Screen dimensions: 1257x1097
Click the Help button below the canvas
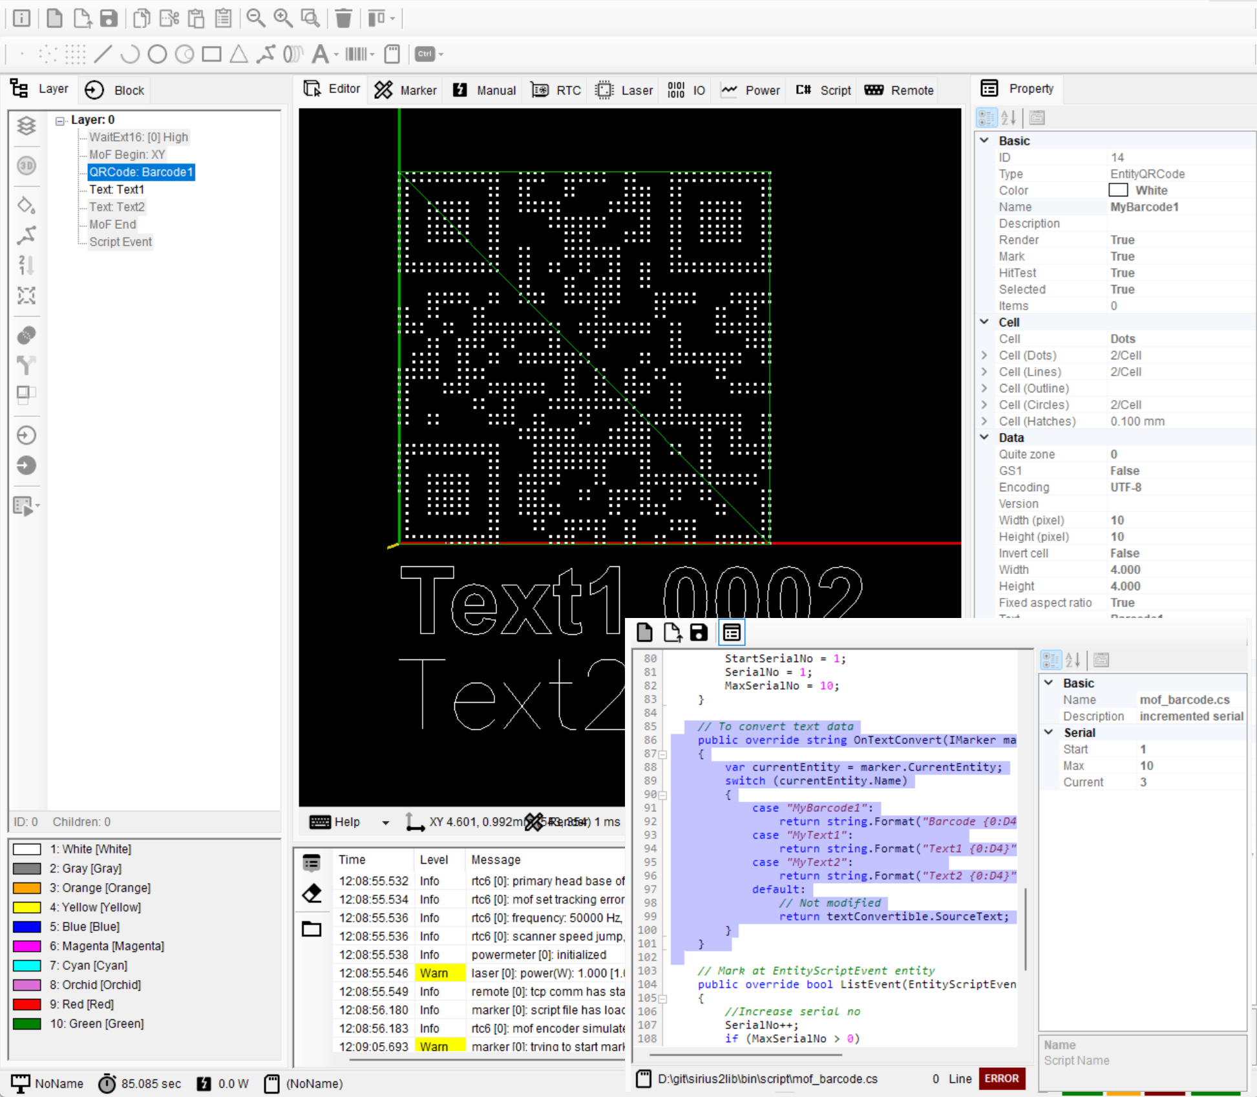pos(335,822)
